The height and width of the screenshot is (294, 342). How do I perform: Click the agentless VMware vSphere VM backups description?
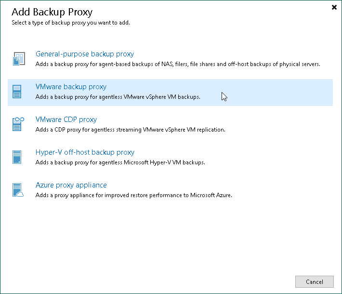pos(118,97)
